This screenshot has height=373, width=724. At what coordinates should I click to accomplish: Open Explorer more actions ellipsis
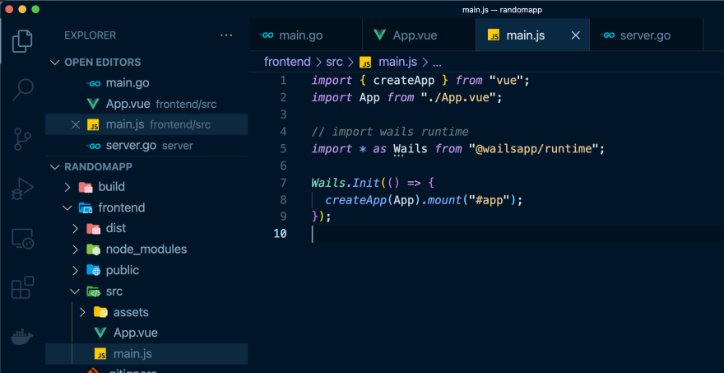click(x=226, y=35)
